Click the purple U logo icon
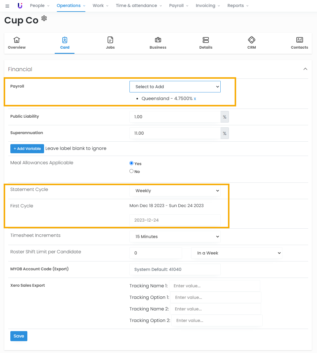This screenshot has height=353, width=317. point(20,6)
